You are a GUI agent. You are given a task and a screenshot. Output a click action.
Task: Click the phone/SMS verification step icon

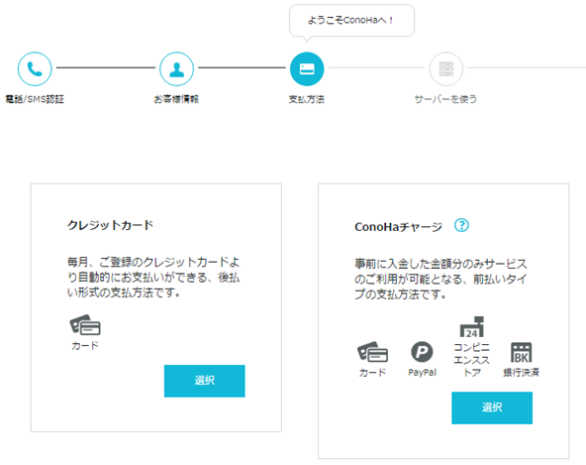pyautogui.click(x=35, y=68)
